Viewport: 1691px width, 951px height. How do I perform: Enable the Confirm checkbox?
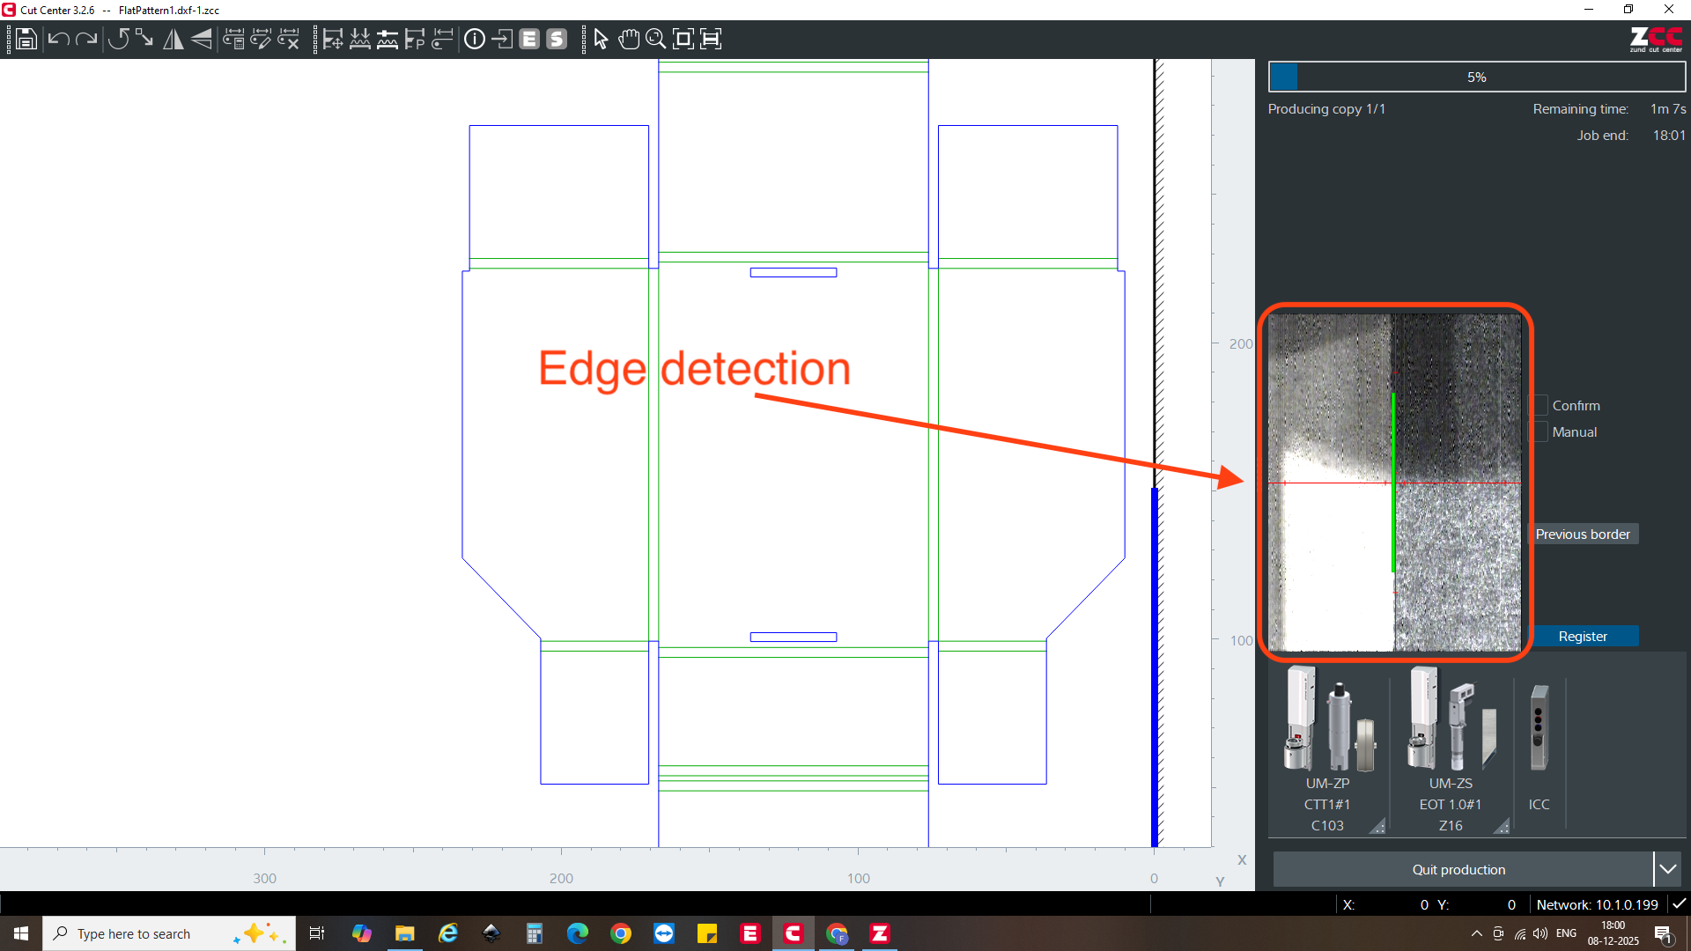1540,405
